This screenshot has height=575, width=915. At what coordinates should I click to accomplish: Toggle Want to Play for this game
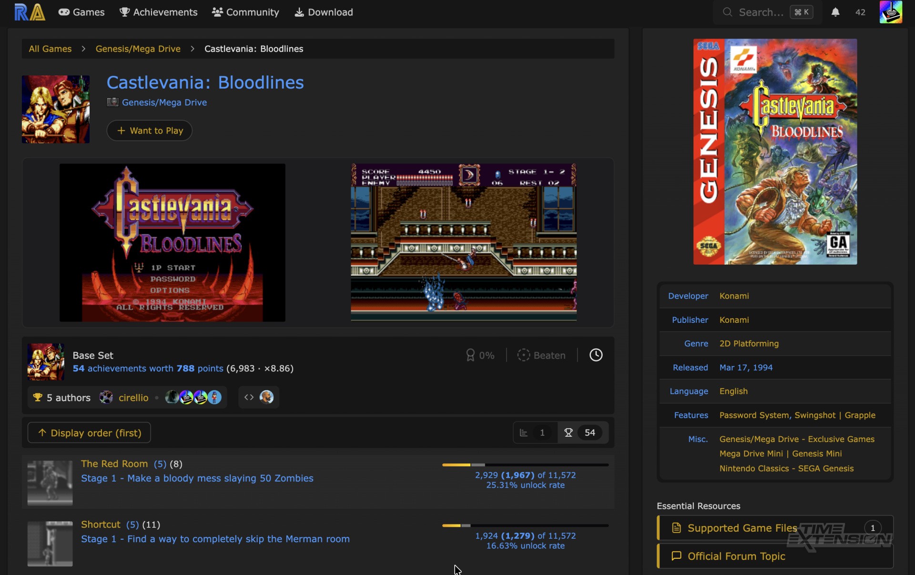click(149, 131)
